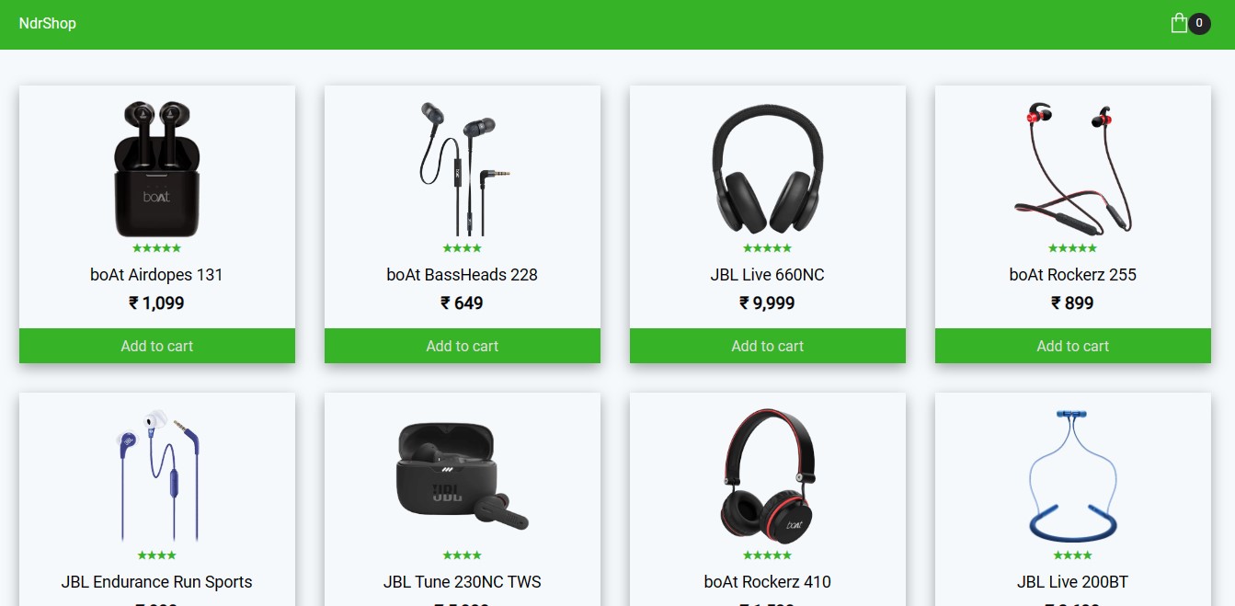Click the boAt Rockerz 255 product name
Screen dimensions: 1235x606
point(1073,275)
